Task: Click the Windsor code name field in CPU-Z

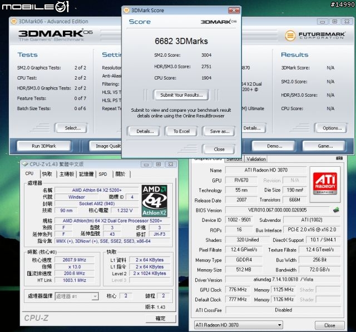Action: click(x=77, y=197)
